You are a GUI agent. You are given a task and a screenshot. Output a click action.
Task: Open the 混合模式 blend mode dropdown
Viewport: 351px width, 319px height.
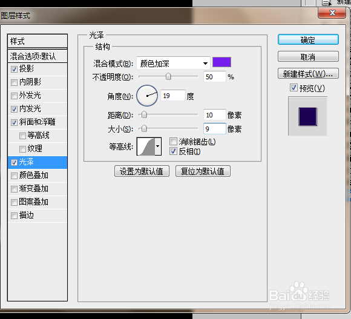pos(173,63)
